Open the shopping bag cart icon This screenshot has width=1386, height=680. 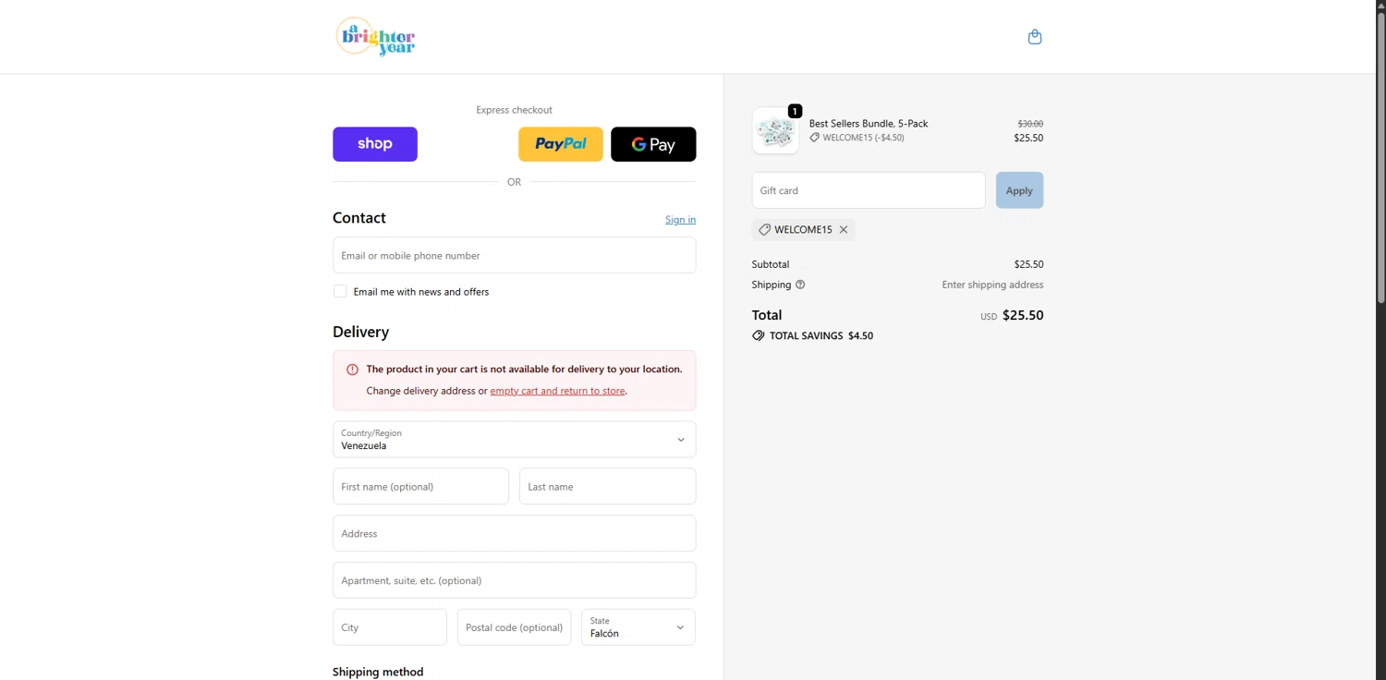[1035, 37]
